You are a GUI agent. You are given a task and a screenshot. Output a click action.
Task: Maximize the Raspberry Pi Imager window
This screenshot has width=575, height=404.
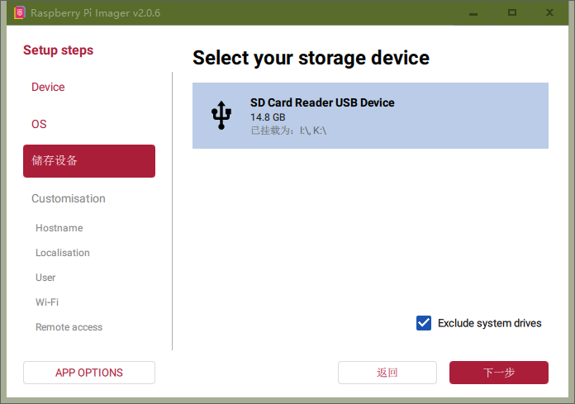512,13
